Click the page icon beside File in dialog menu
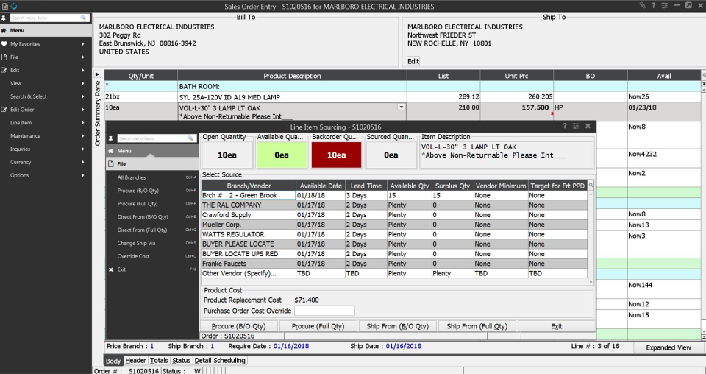Viewport: 706px width, 374px height. point(111,164)
